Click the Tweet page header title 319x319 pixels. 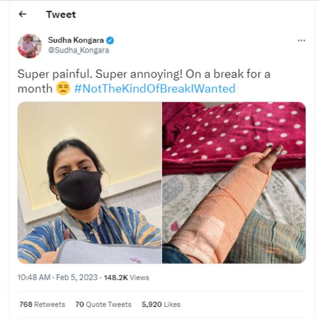61,14
